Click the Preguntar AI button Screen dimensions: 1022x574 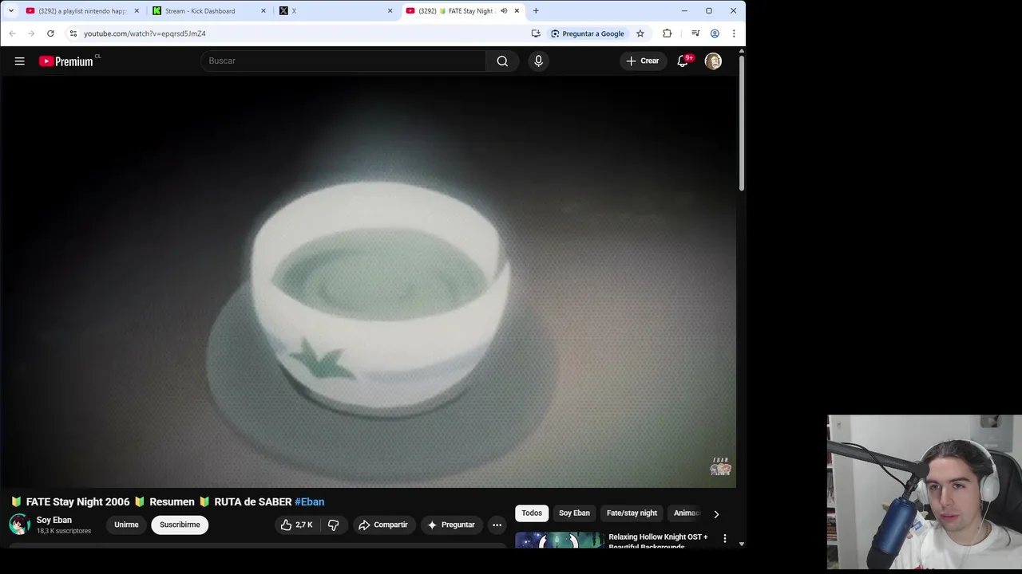point(451,525)
